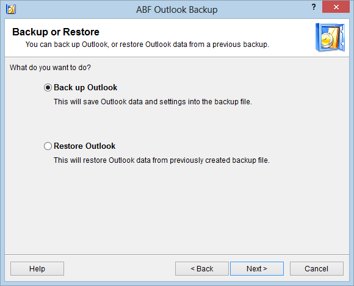Go to previous step with Back button

tap(202, 269)
